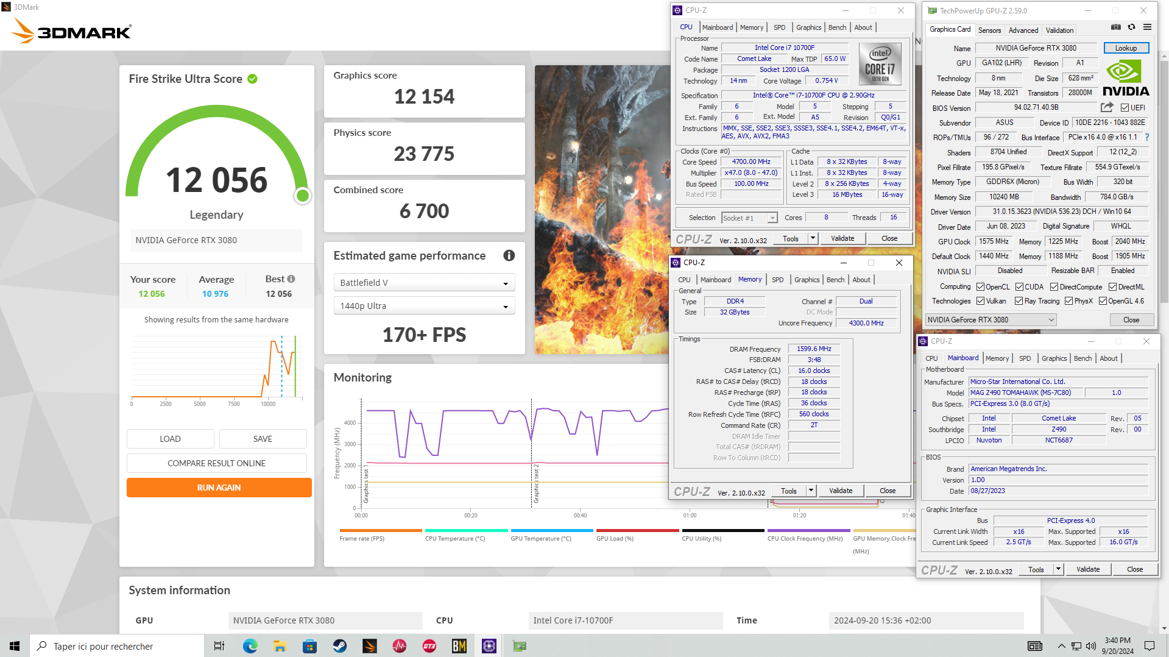Open the Battlefield V game dropdown
The height and width of the screenshot is (657, 1169).
[424, 283]
